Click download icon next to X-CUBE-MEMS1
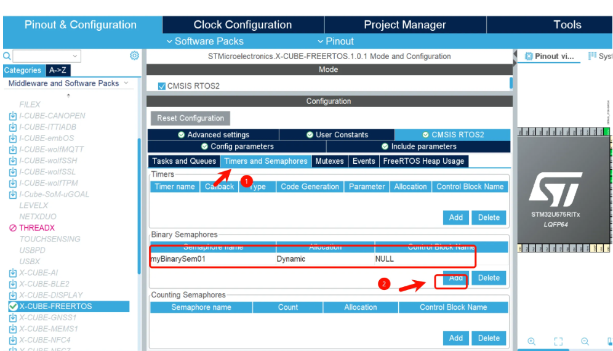 [13, 329]
